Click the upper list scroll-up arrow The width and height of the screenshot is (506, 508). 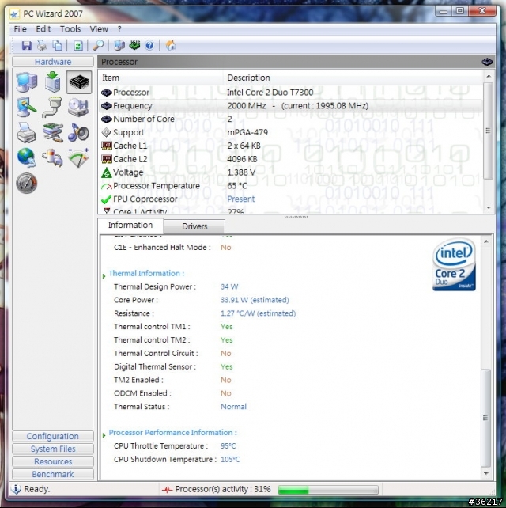click(x=489, y=76)
